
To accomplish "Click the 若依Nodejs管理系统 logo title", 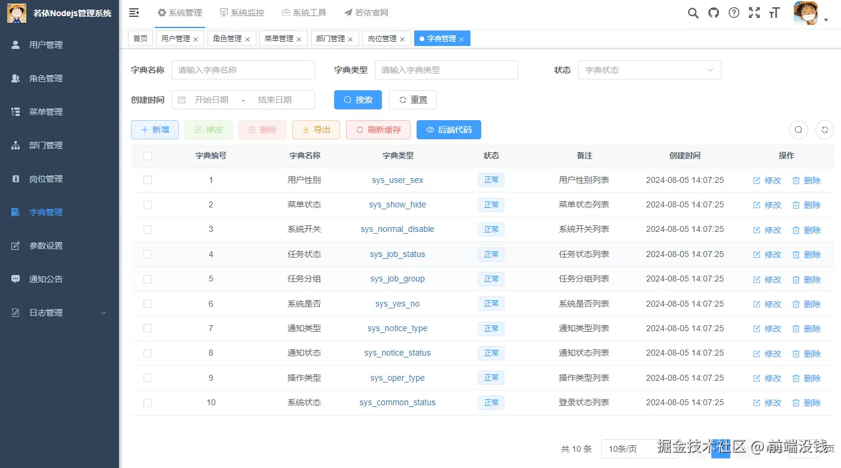I will pos(72,13).
